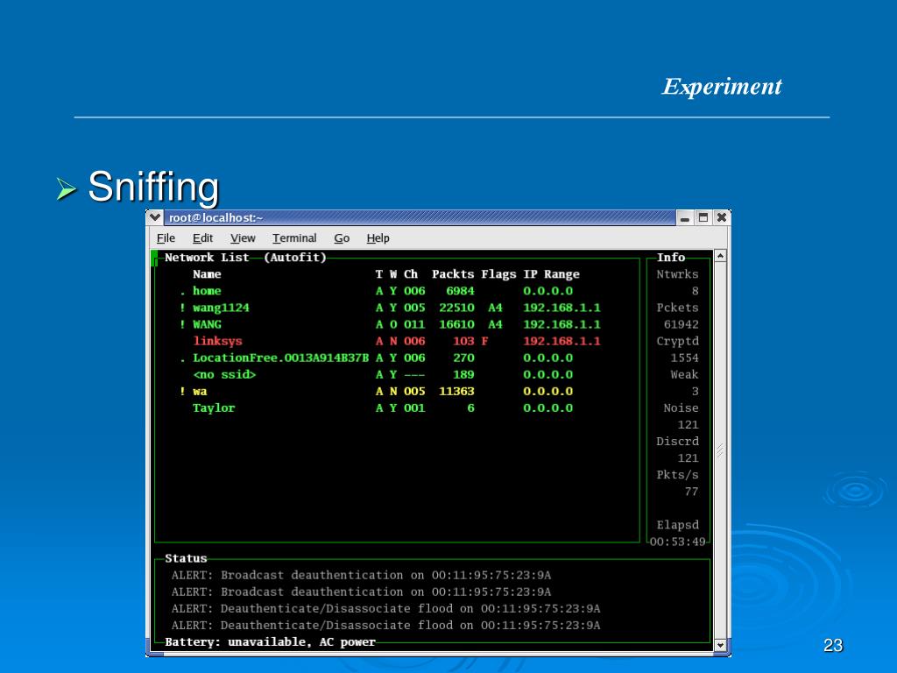Click the root@localhost:~ title bar text
The width and height of the screenshot is (897, 673).
215,218
